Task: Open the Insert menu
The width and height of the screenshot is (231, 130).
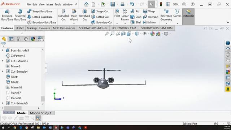Action: click(x=49, y=4)
